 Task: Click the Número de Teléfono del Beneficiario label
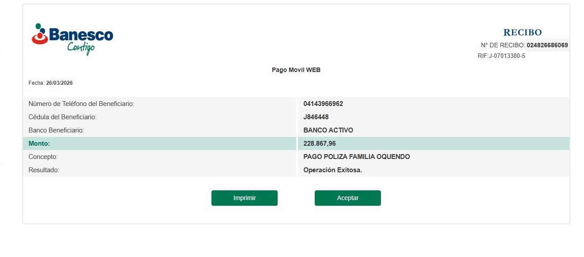click(x=81, y=104)
